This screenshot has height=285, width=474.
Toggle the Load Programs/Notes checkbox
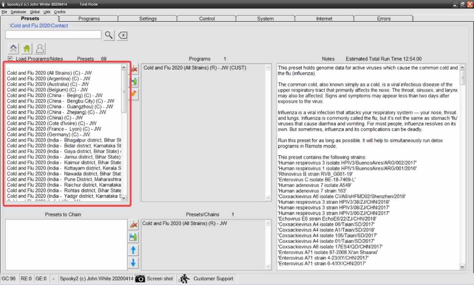tap(10, 59)
